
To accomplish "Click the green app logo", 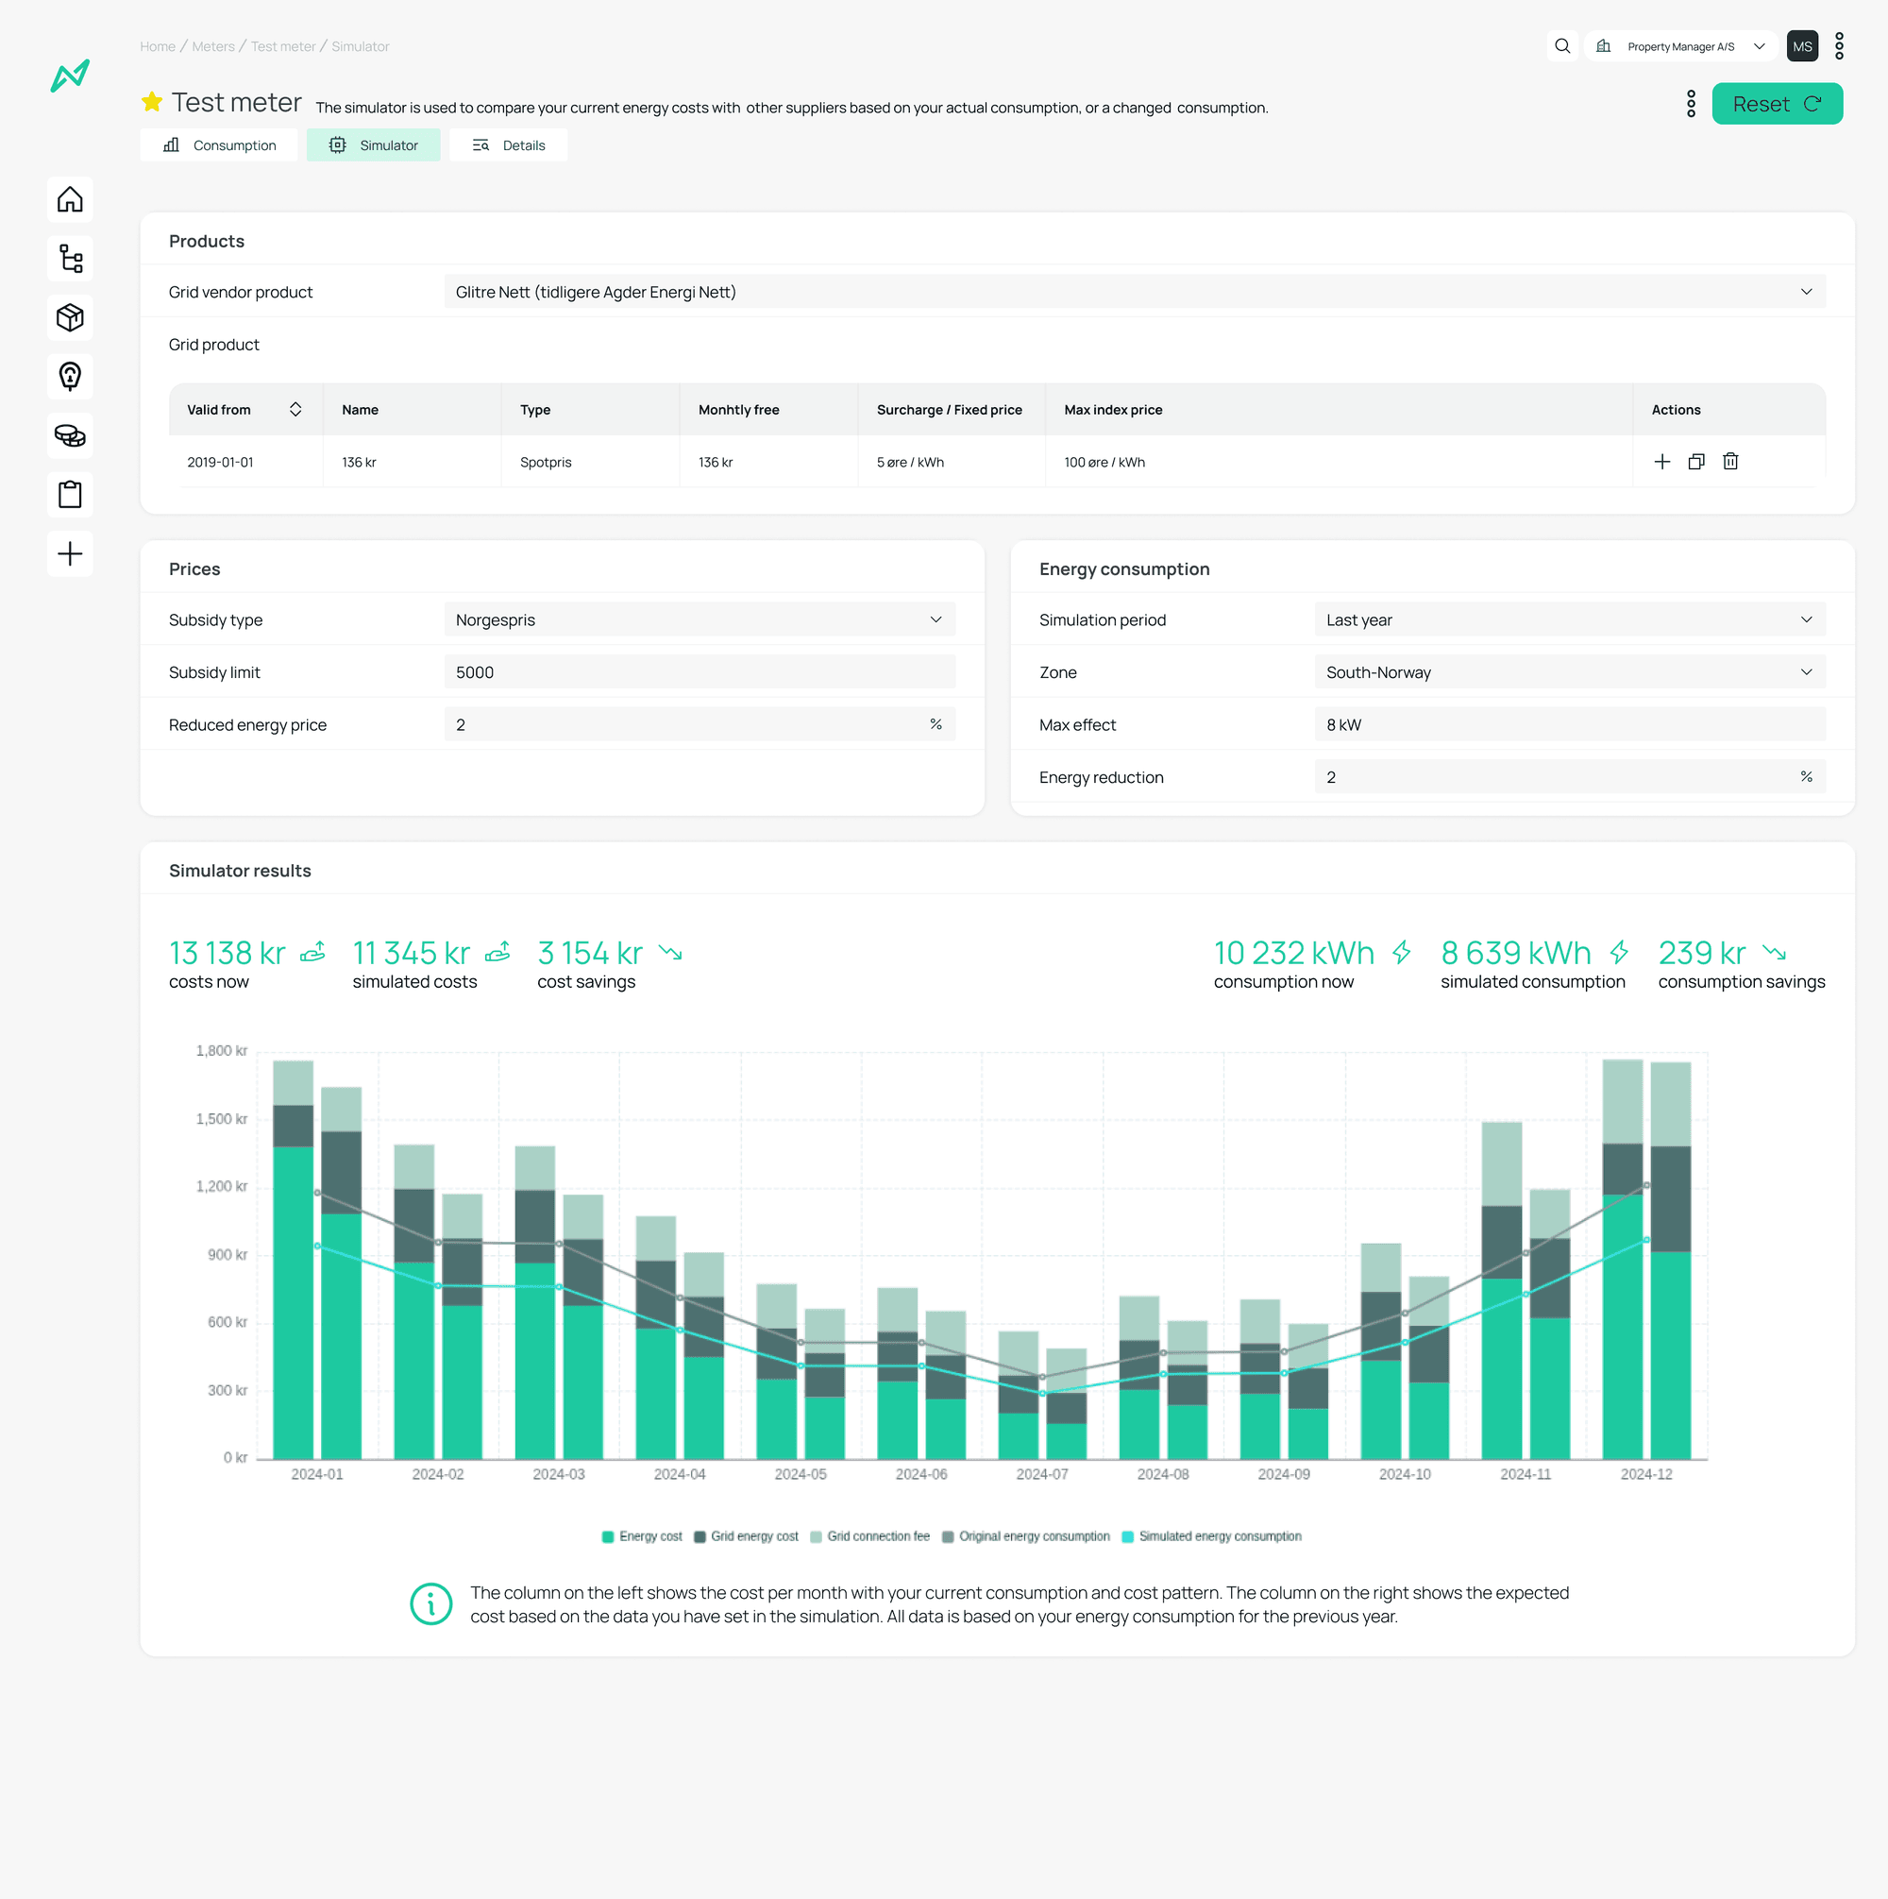I will pyautogui.click(x=70, y=76).
